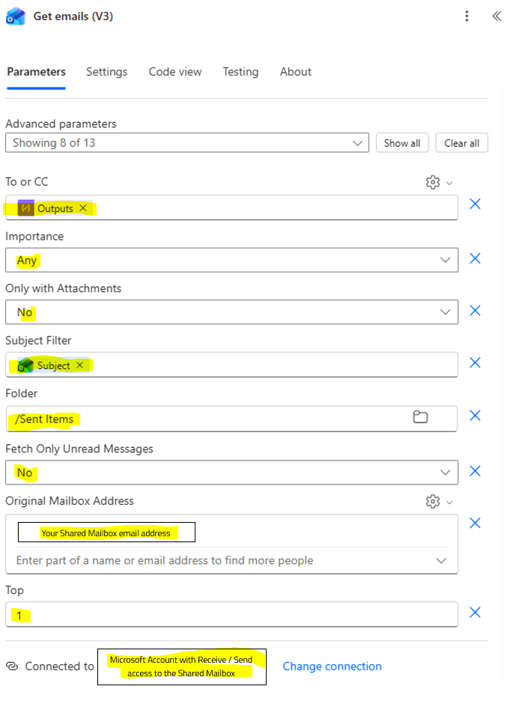Remove the Outputs token from To or CC
This screenshot has width=507, height=704.
(x=83, y=208)
